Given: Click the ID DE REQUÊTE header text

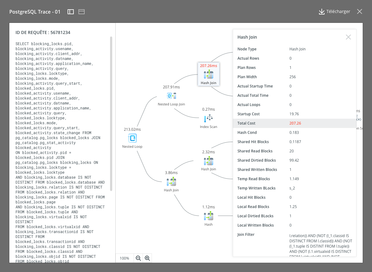Looking at the screenshot, I should coord(41,32).
